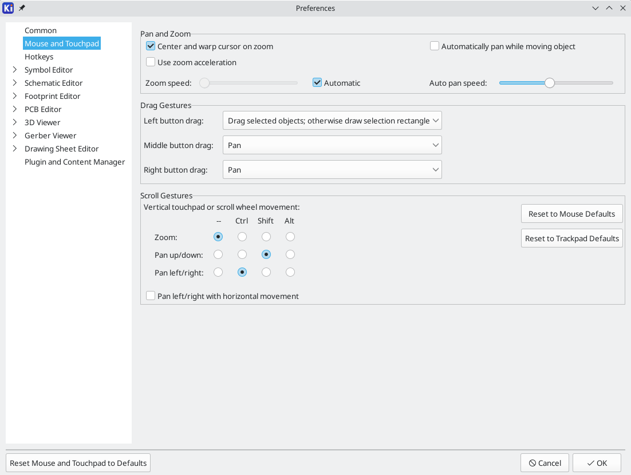Click Reset to Trackpad Defaults

(571, 238)
